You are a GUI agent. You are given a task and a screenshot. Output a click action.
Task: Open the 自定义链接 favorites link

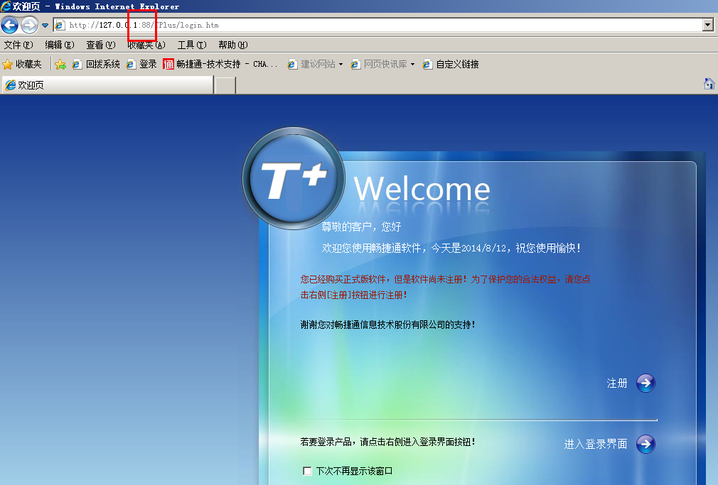451,64
